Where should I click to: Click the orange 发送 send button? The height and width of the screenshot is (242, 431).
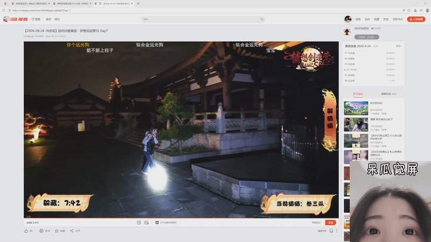(x=330, y=223)
